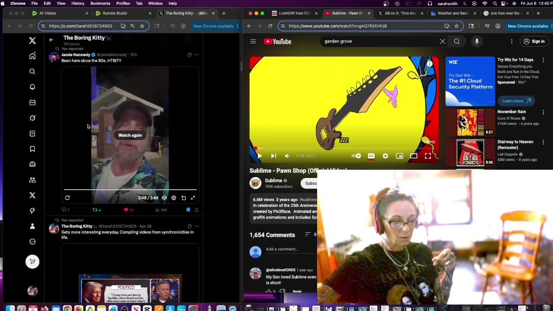Open X Notifications bell in sidebar
The height and width of the screenshot is (311, 553).
point(32,87)
